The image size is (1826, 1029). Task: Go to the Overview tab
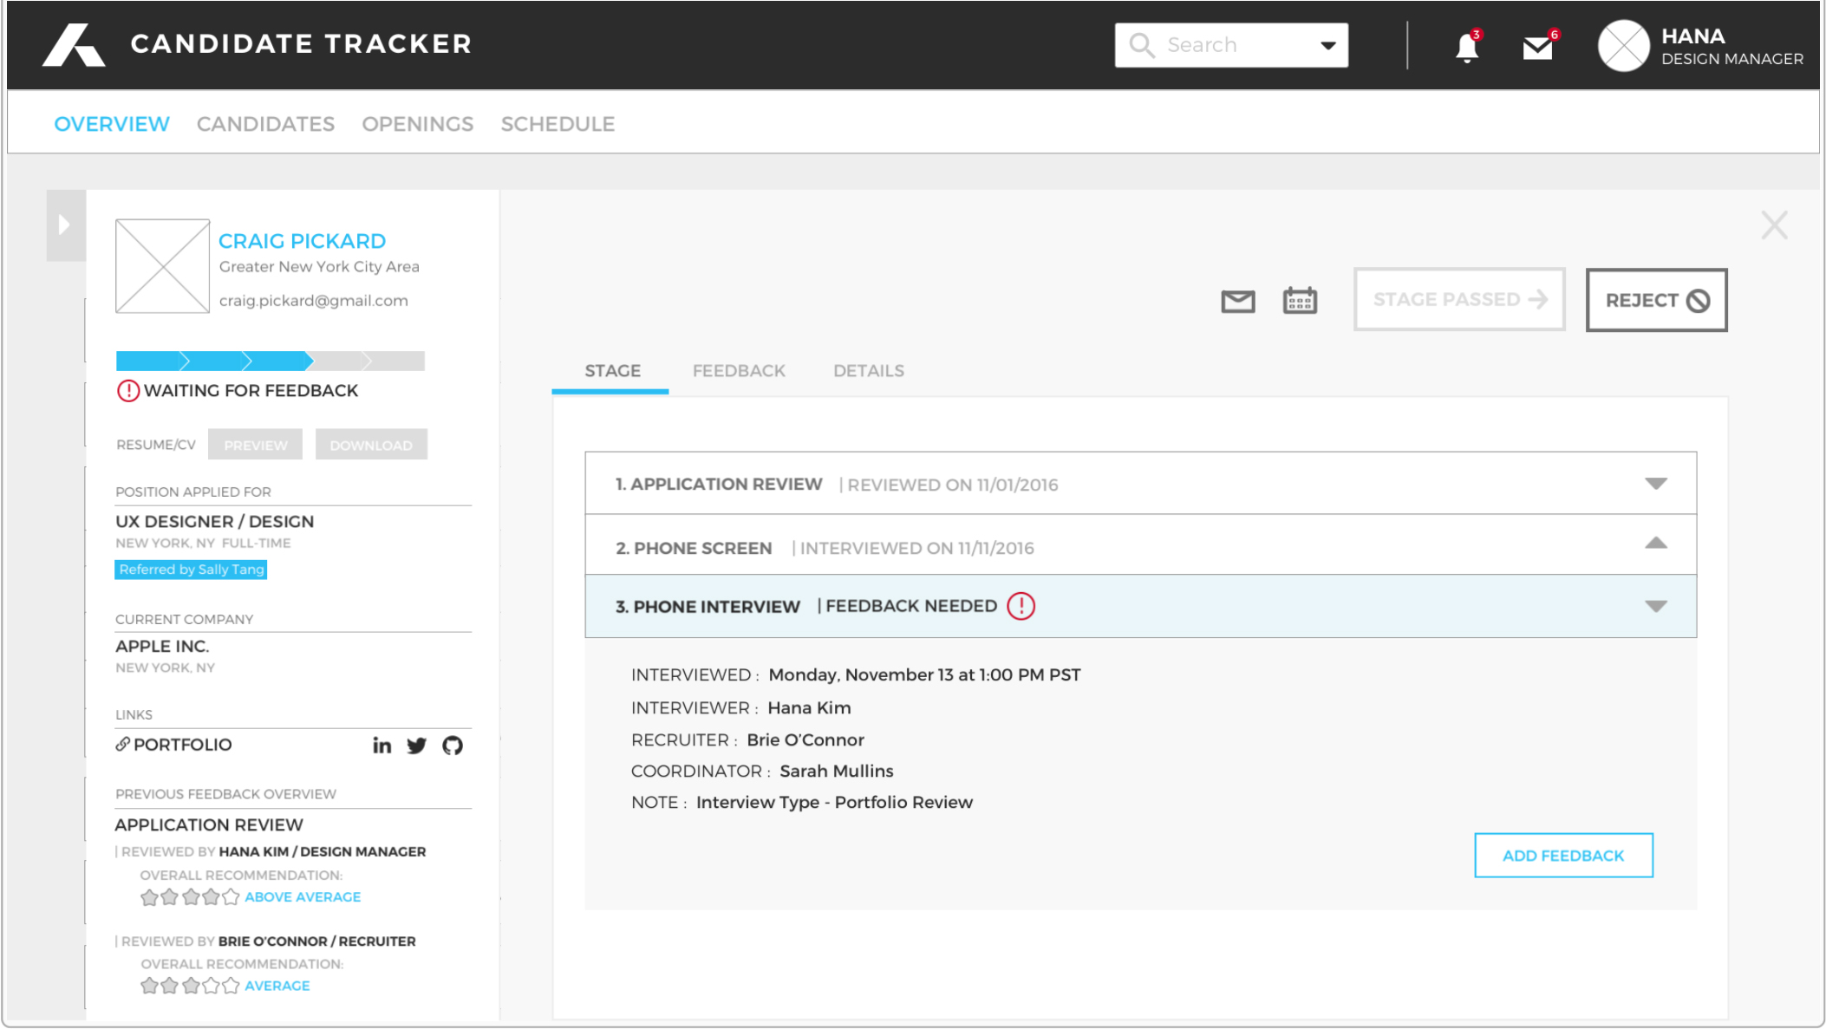click(x=112, y=124)
